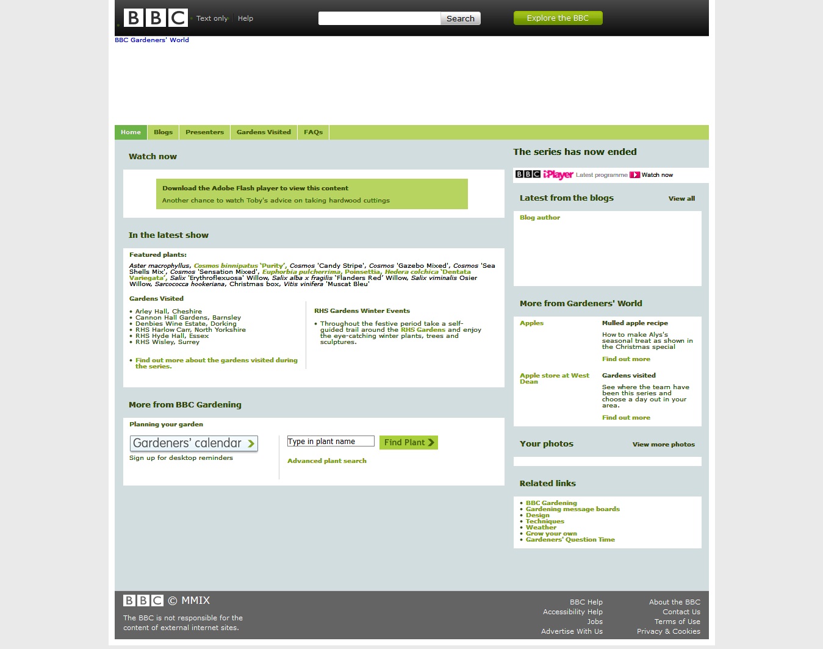Click View all blogs link
The width and height of the screenshot is (823, 649).
click(681, 199)
